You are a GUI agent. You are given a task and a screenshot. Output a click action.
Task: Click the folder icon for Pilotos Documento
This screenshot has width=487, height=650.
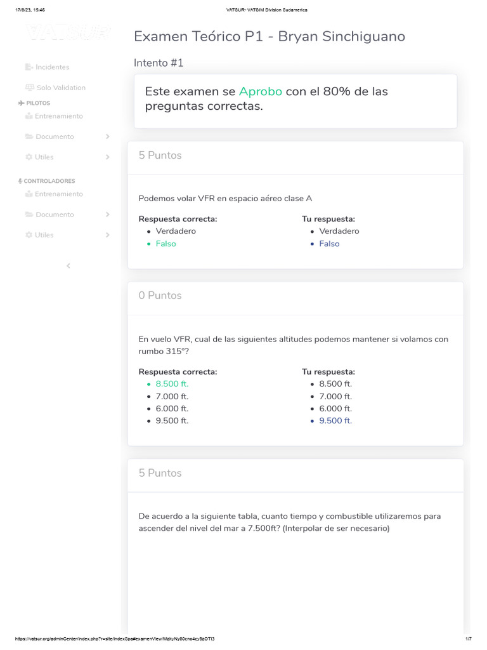(29, 136)
